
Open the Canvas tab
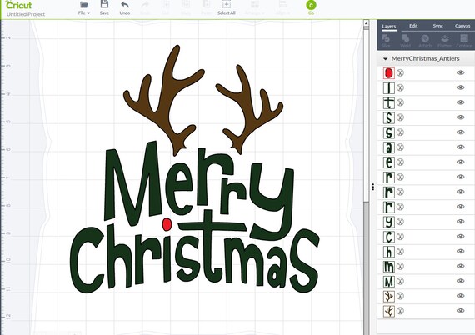click(x=462, y=26)
